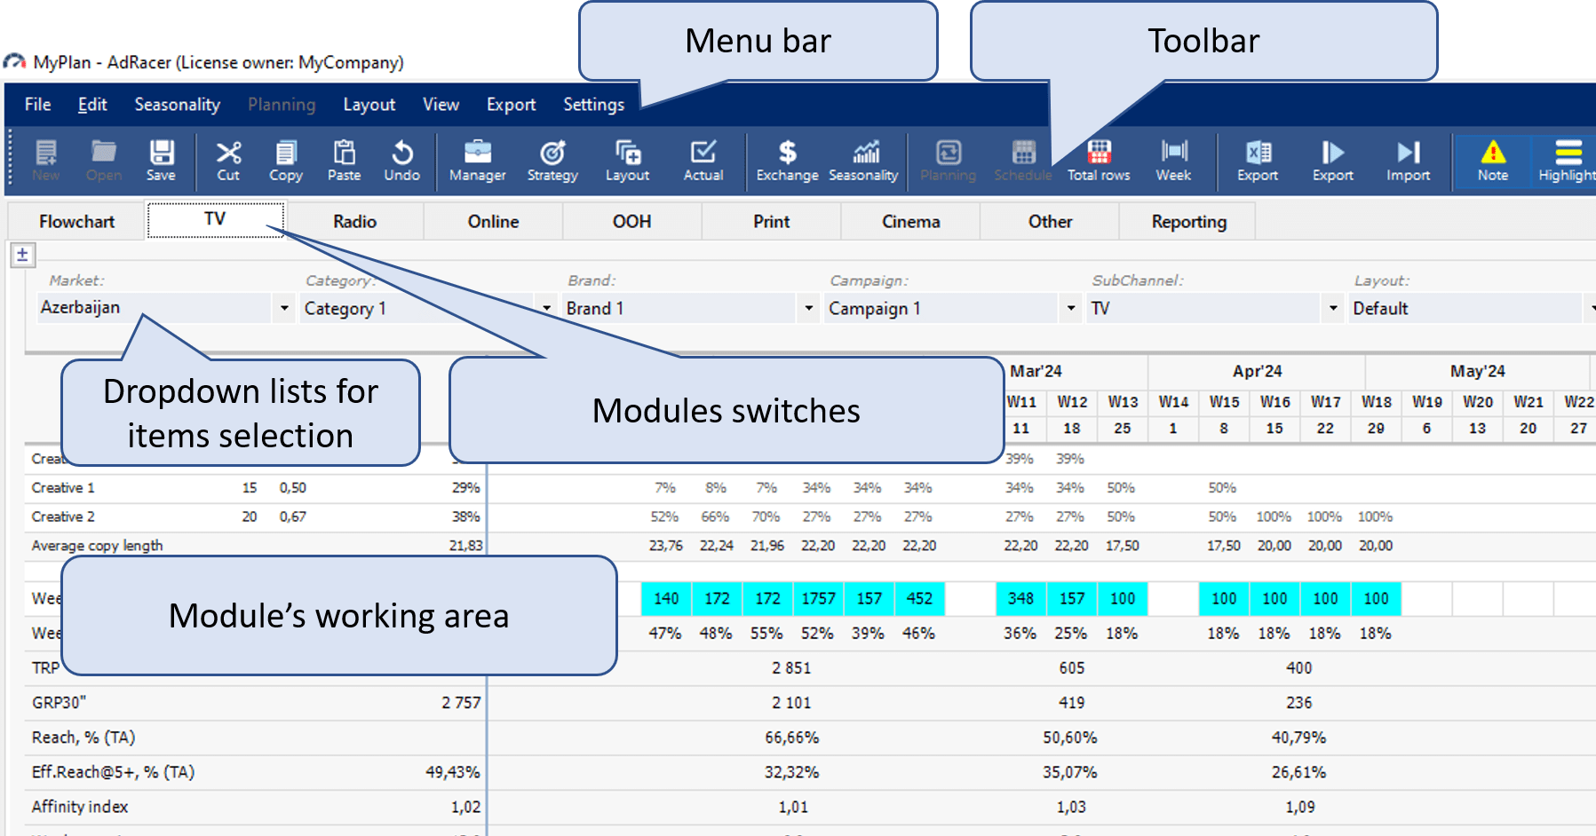Add a Note with warning icon
The height and width of the screenshot is (836, 1596).
(x=1493, y=161)
